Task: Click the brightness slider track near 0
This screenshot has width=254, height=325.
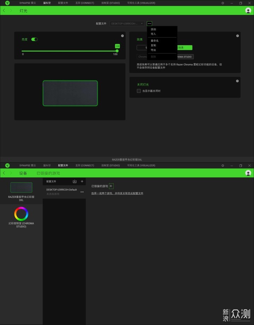Action: [23, 51]
